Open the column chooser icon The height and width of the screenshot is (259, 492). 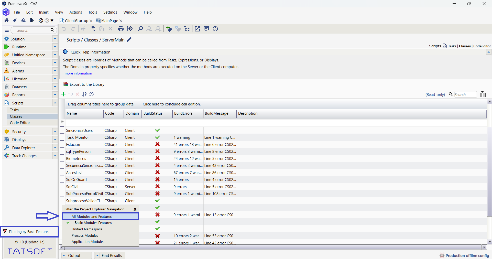(483, 94)
